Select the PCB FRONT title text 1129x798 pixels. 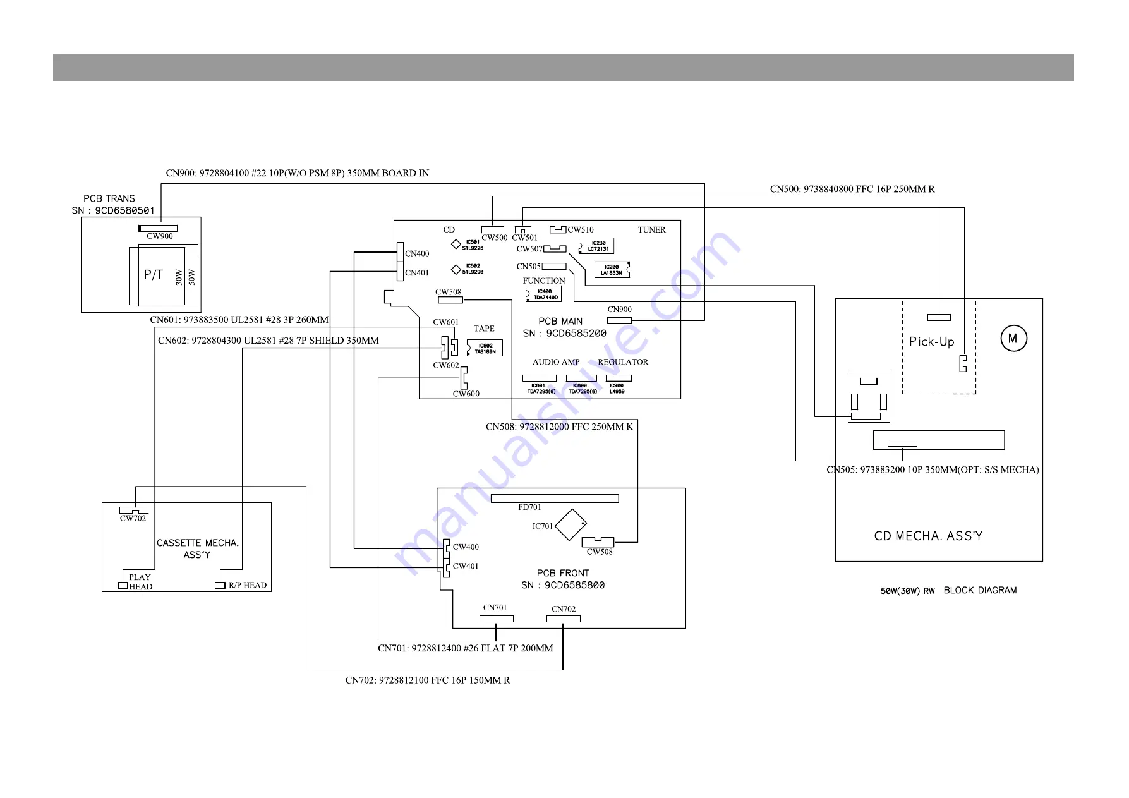563,573
